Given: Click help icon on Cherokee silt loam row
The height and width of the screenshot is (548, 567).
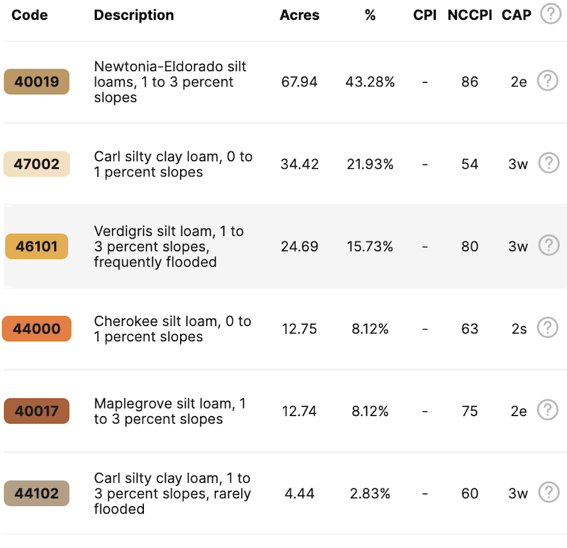Looking at the screenshot, I should pos(547,328).
